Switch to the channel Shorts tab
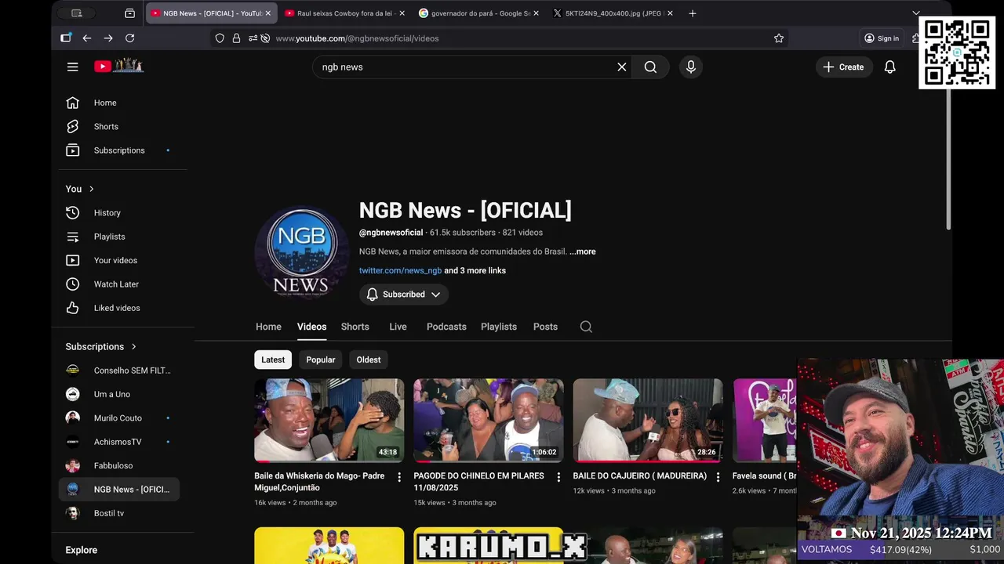The image size is (1004, 564). 355,327
